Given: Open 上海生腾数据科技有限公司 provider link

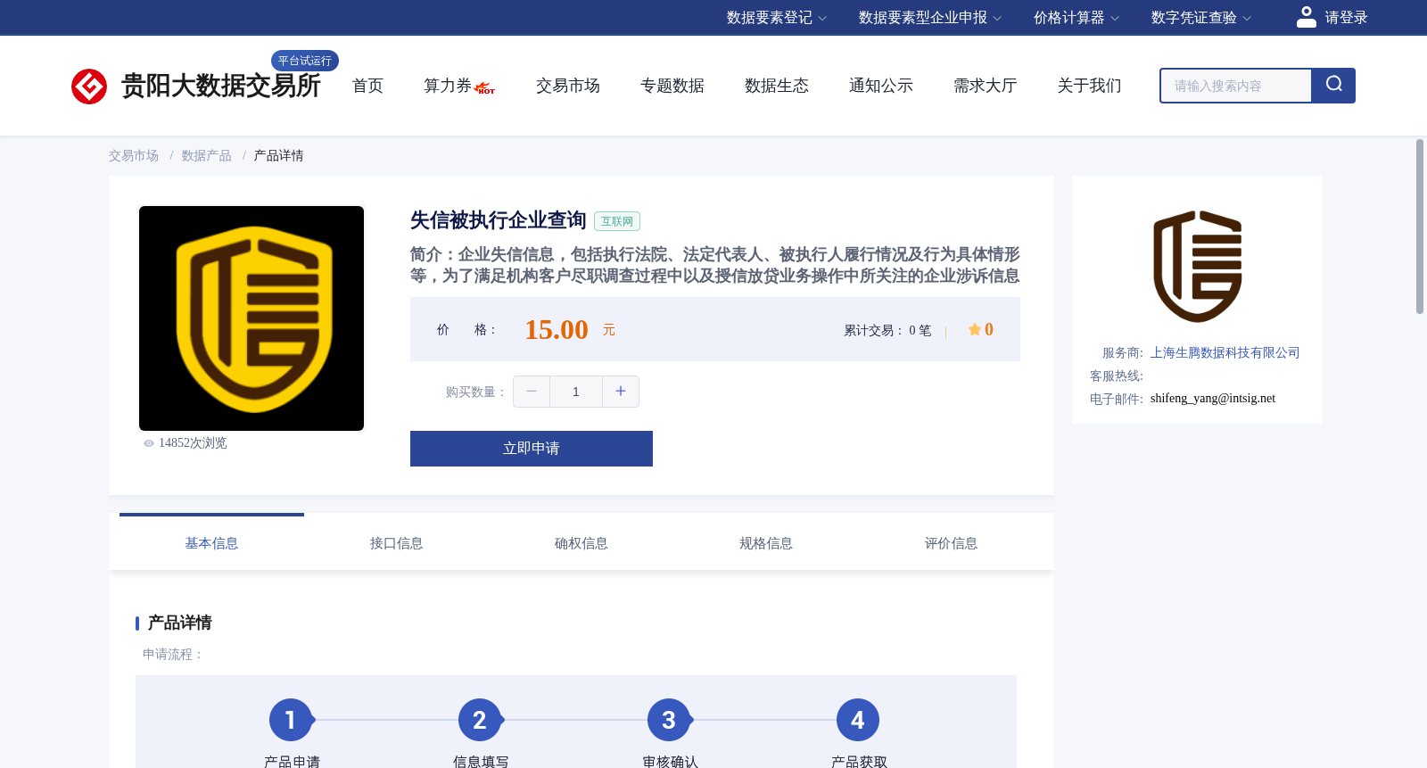Looking at the screenshot, I should 1225,353.
